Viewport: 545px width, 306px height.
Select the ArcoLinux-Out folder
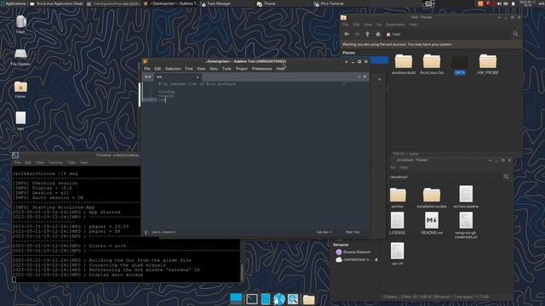tap(432, 65)
